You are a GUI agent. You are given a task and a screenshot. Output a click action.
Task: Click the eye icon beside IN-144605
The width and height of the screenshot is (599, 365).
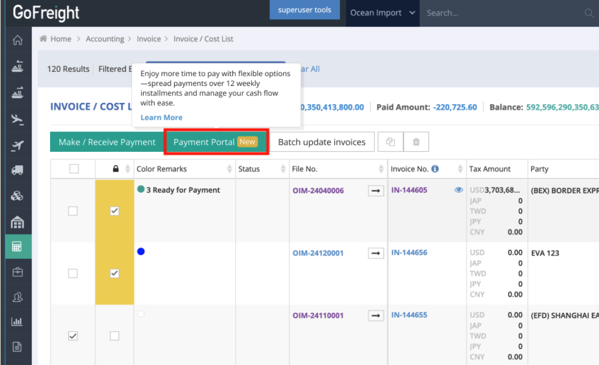click(459, 190)
